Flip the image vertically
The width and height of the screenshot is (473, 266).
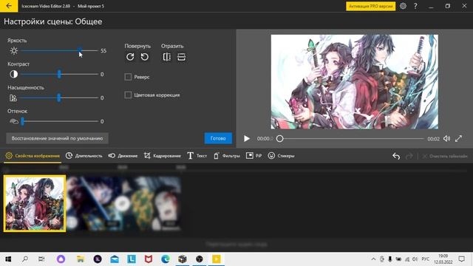click(x=181, y=57)
